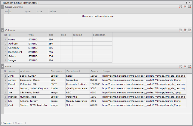Add a new const column

click(180, 7)
